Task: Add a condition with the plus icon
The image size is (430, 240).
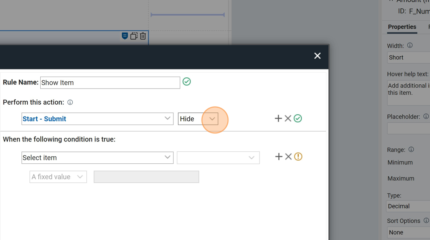Action: point(279,156)
